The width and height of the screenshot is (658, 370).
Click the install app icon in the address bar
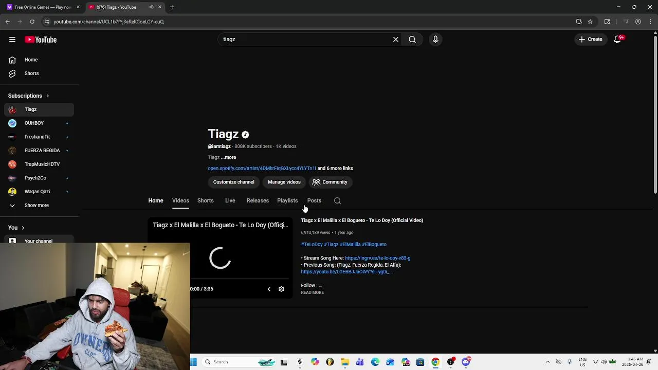point(579,22)
